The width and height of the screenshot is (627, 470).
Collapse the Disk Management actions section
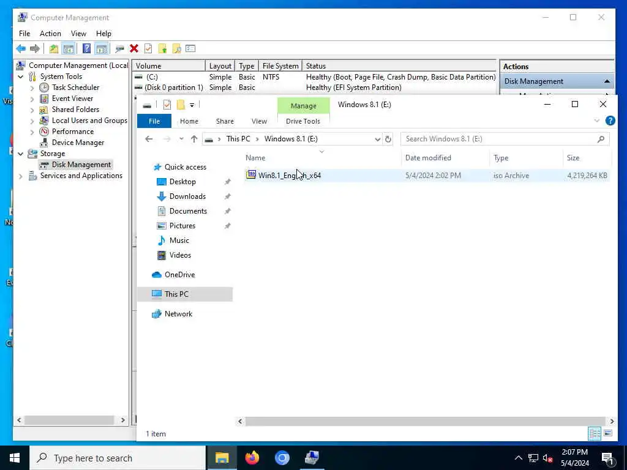click(x=607, y=81)
